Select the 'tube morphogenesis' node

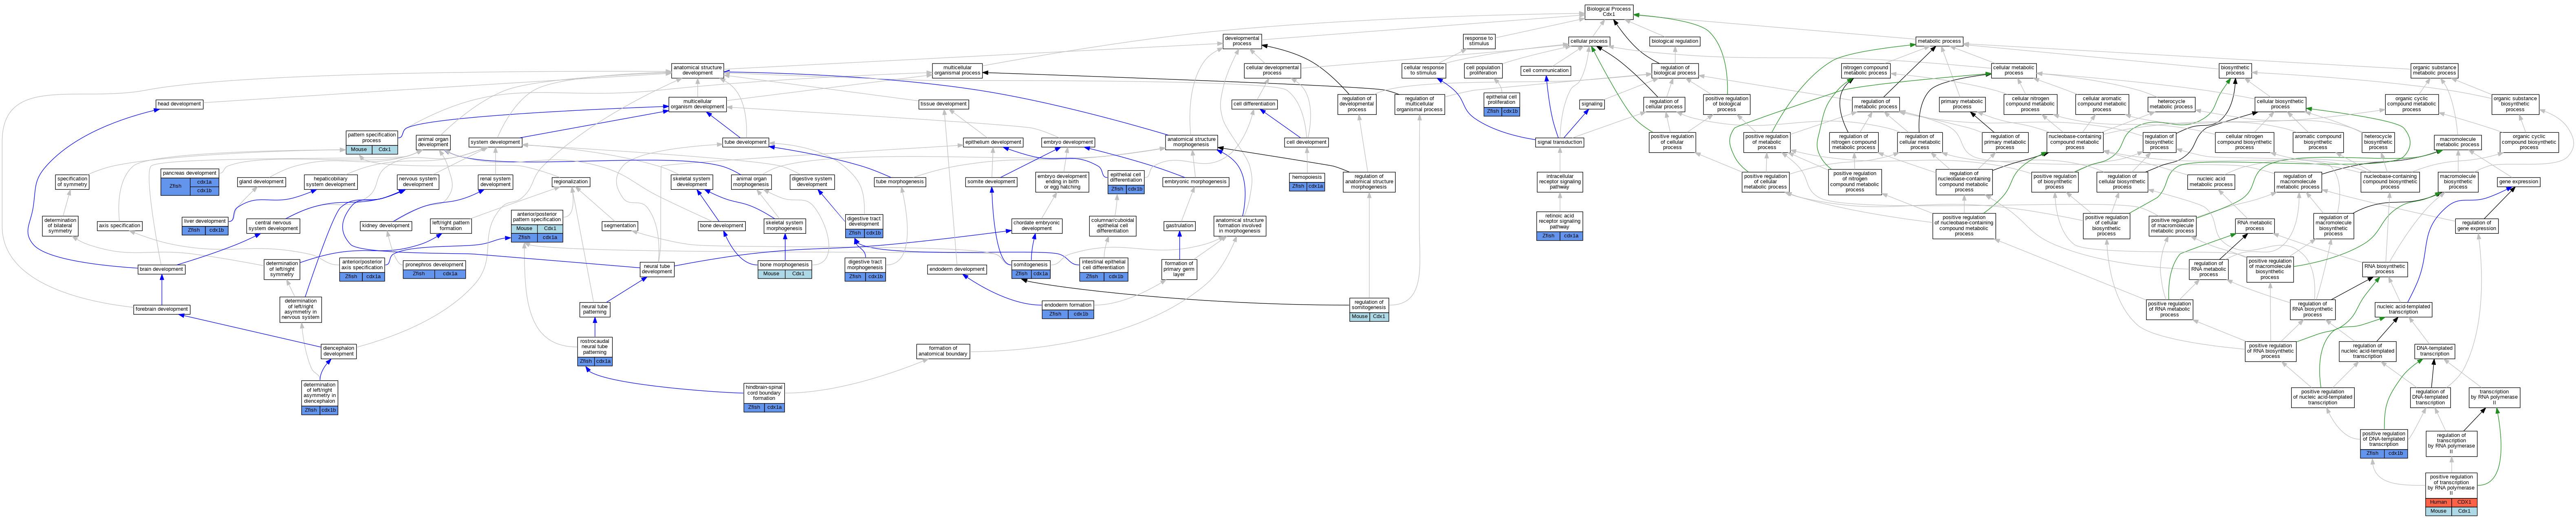pyautogui.click(x=900, y=182)
